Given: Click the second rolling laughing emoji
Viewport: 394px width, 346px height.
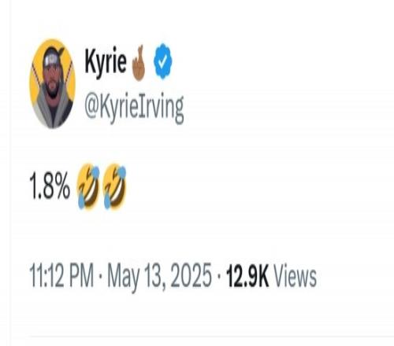Looking at the screenshot, I should click(114, 186).
